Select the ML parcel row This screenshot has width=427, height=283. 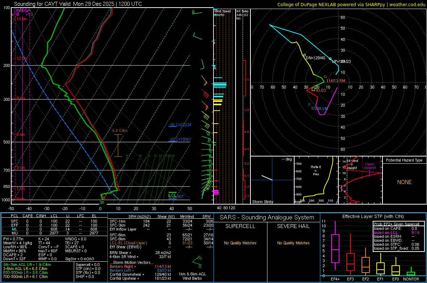54,229
